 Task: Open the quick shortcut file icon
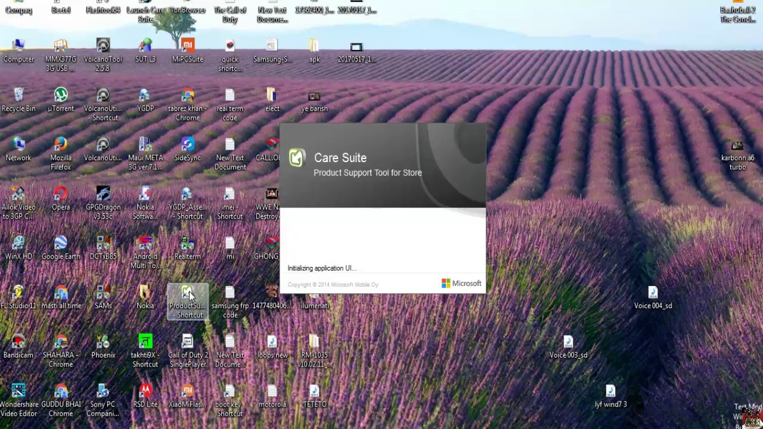coord(230,55)
